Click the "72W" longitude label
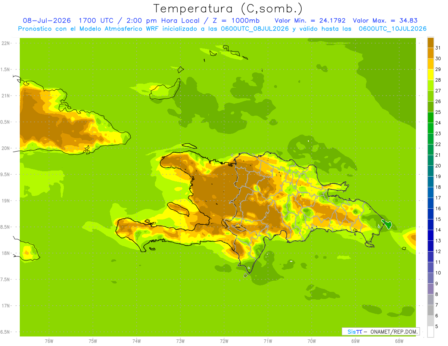The width and height of the screenshot is (448, 346). (x=224, y=342)
